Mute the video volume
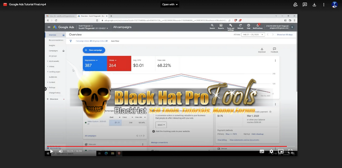Image resolution: width=342 pixels, height=168 pixels. [61, 151]
